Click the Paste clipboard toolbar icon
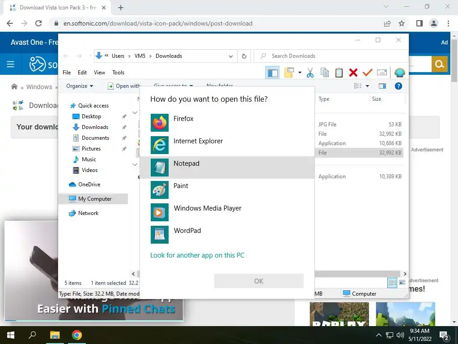 click(339, 73)
